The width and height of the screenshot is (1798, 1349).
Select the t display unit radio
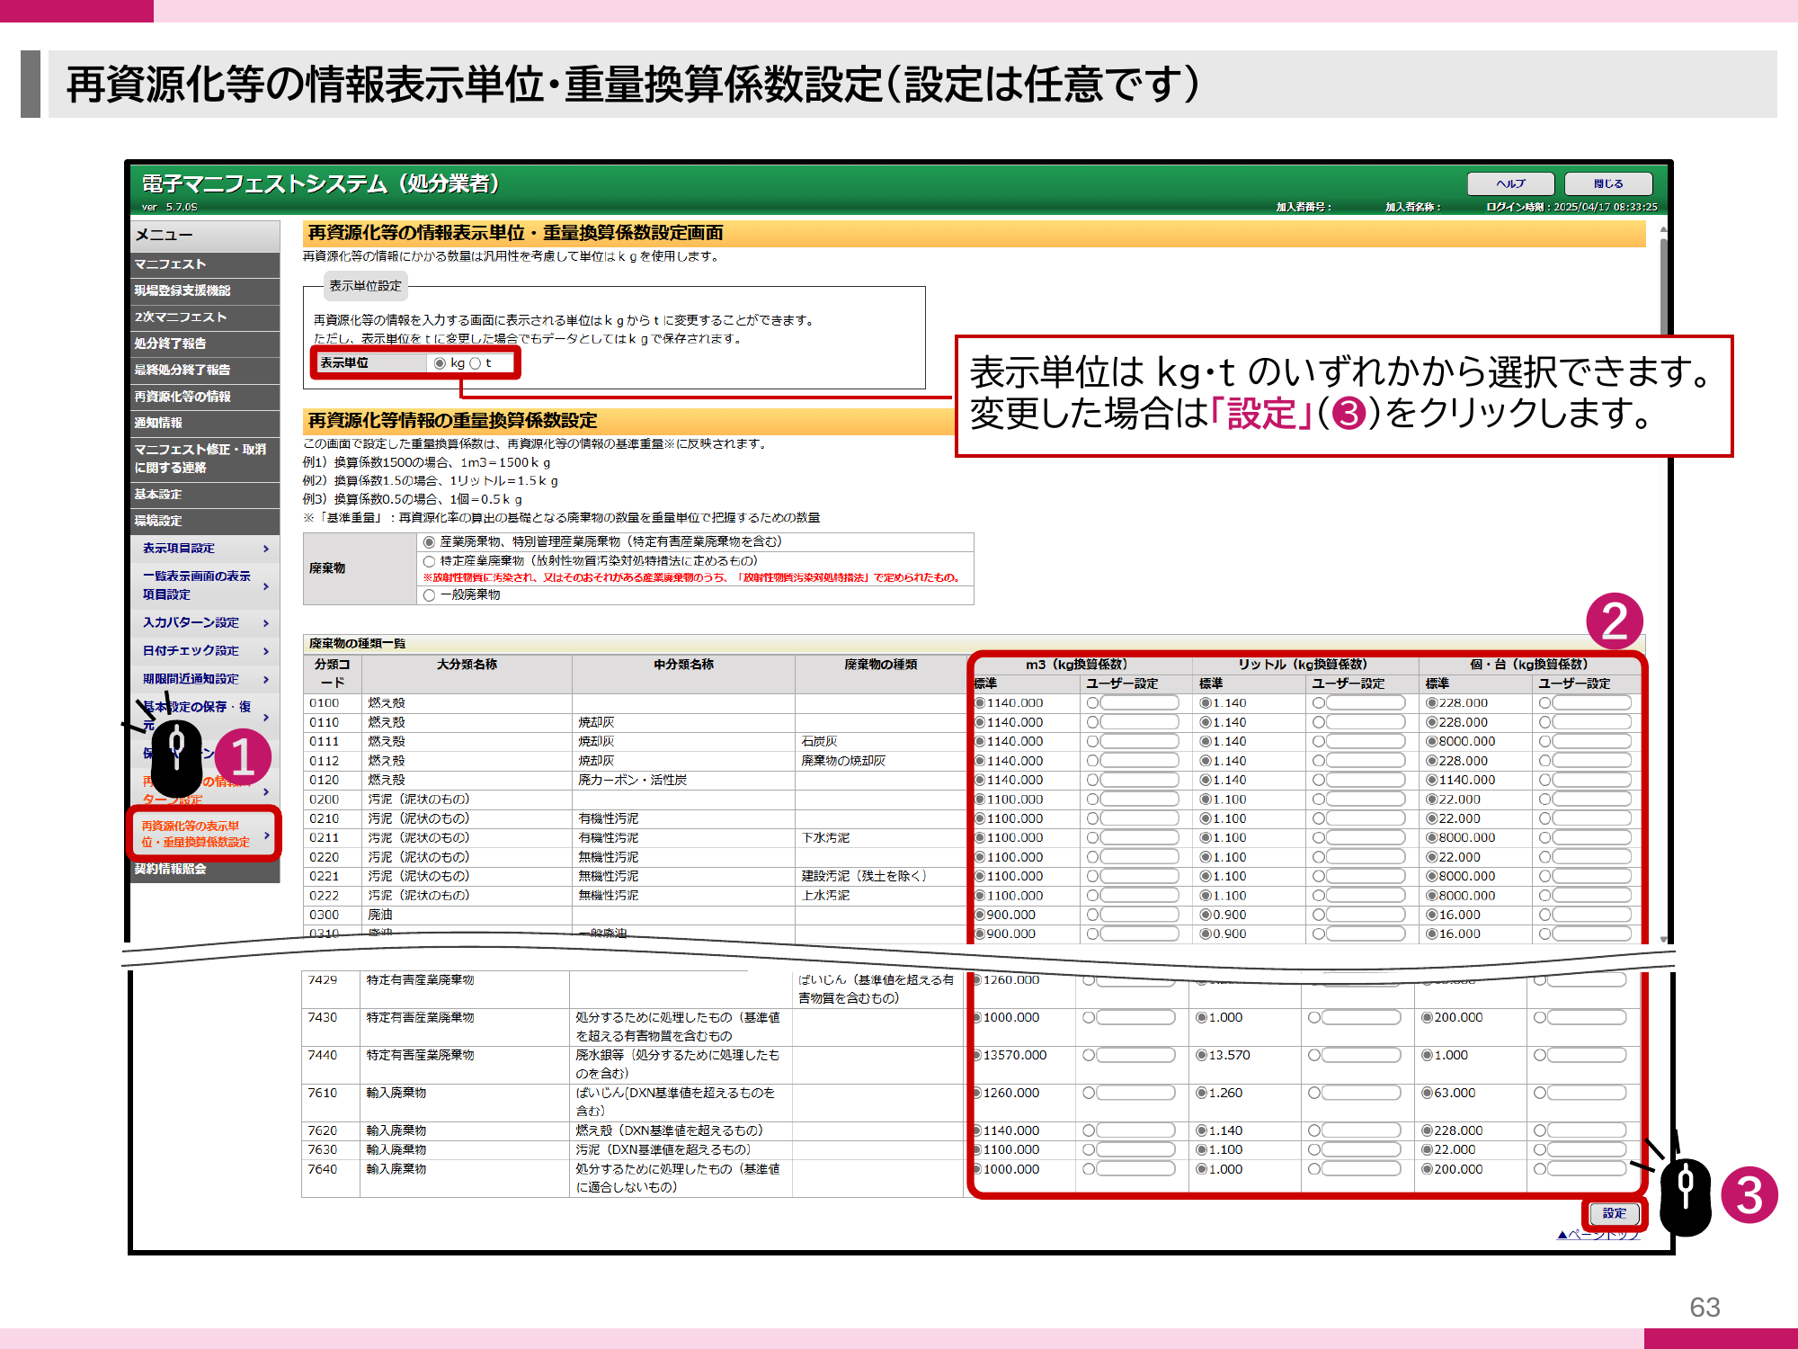point(476,363)
